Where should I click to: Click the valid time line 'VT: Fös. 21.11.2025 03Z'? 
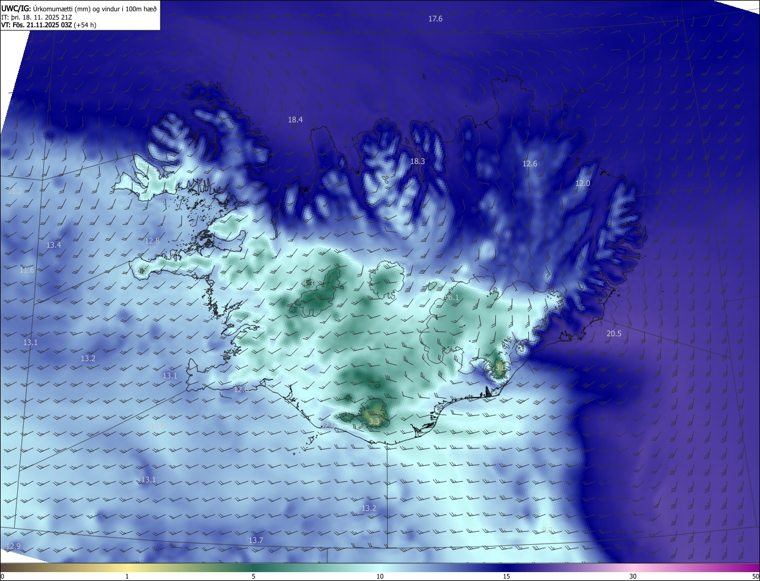click(37, 25)
